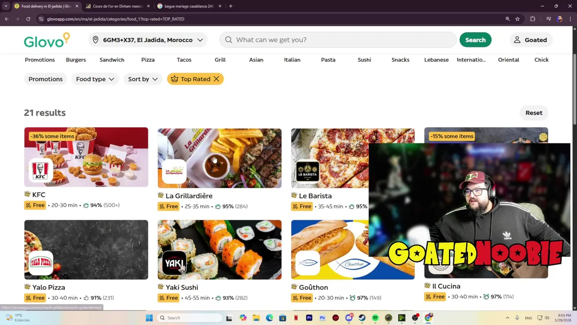The width and height of the screenshot is (577, 325).
Task: Click the Yaki logo badge
Action: pos(174,263)
